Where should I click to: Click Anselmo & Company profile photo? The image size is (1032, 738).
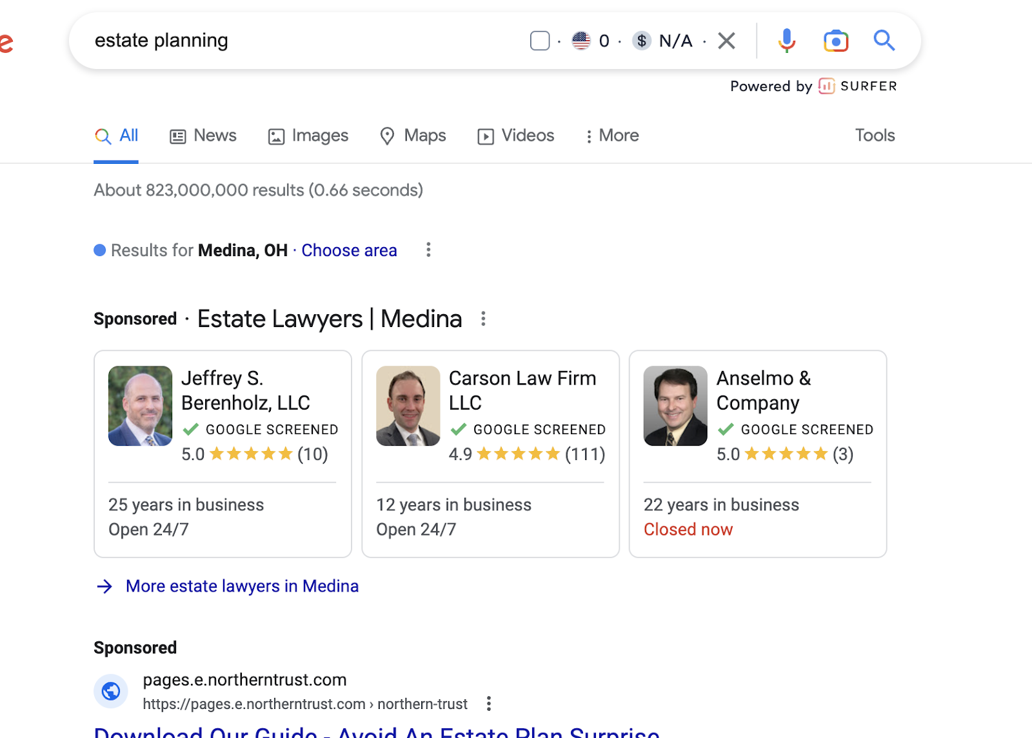(675, 406)
